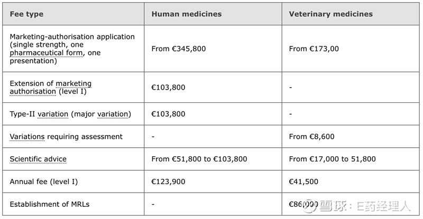Click the "Annual fee (level I)" row label
The width and height of the screenshot is (423, 219).
click(x=43, y=182)
